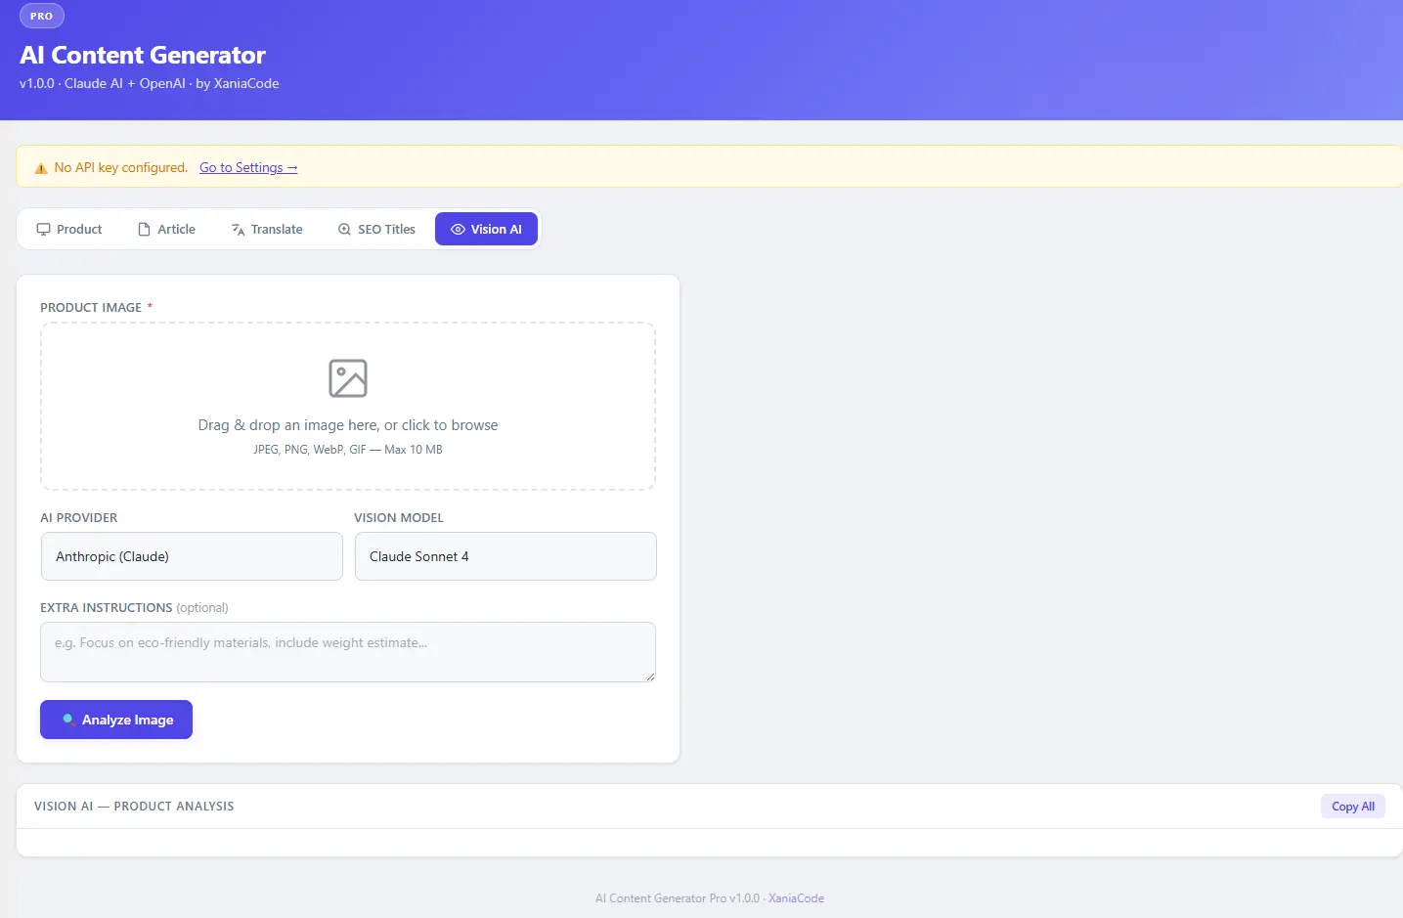Follow the Go to Settings link

pos(248,167)
